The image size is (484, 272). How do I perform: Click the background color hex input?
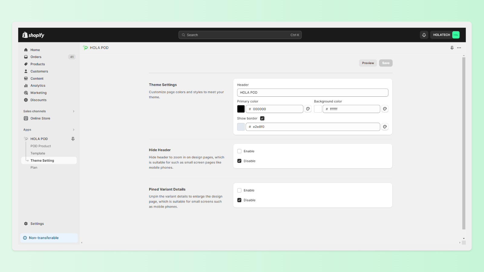tap(351, 109)
